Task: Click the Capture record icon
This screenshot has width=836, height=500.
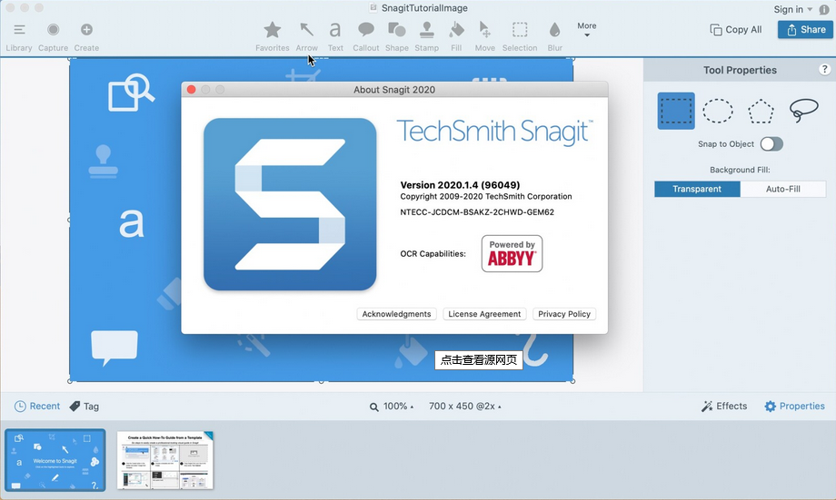Action: pyautogui.click(x=53, y=30)
